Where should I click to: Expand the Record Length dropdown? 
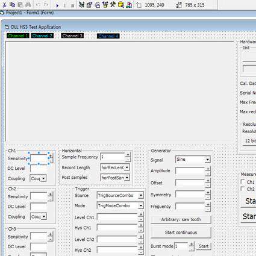click(127, 167)
